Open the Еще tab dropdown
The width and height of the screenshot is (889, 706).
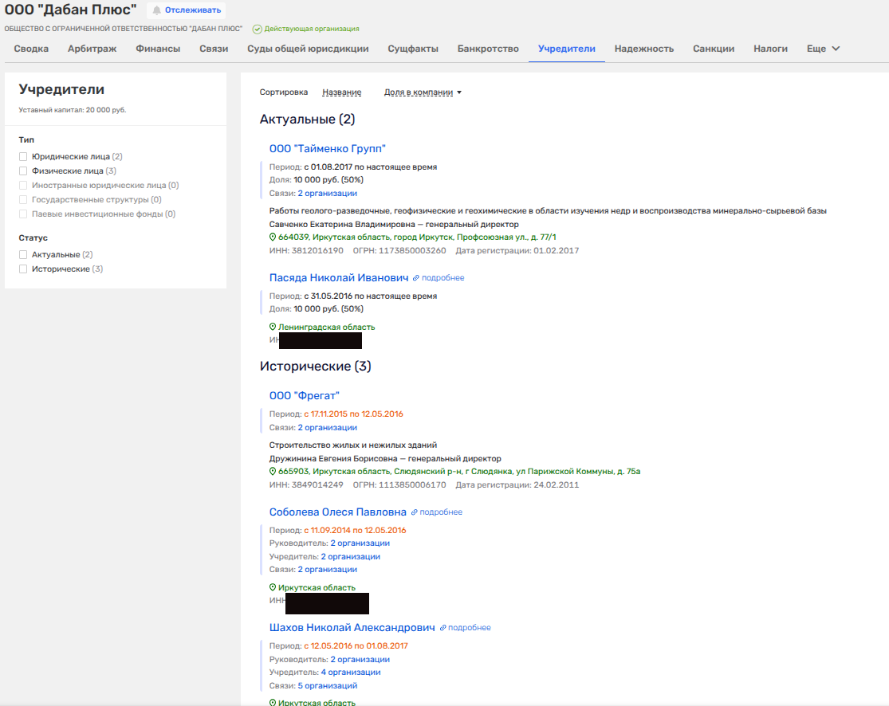coord(823,49)
